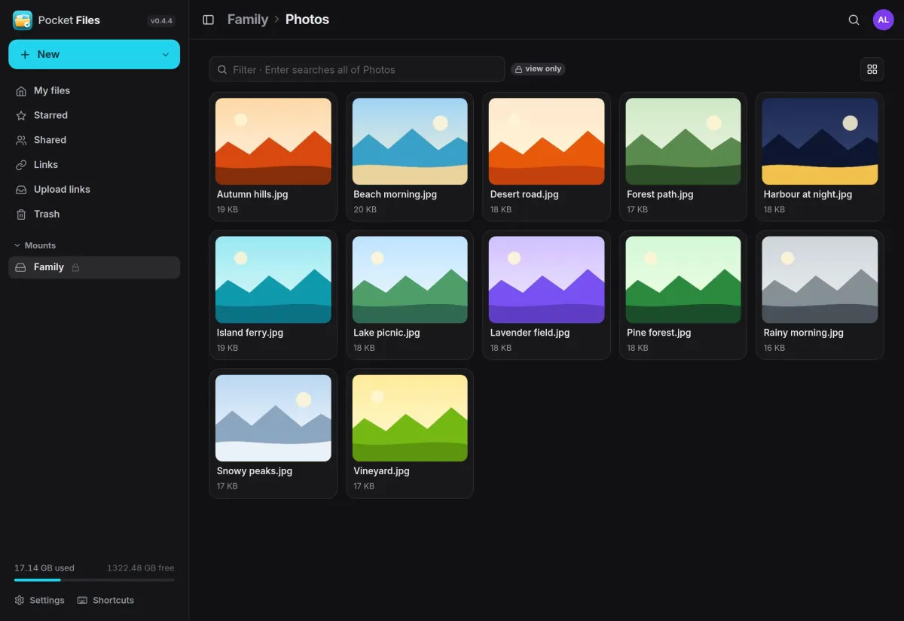This screenshot has width=904, height=621.
Task: Open the search magnifier in top bar
Action: 854,20
